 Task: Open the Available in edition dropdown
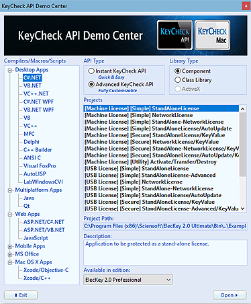(128, 280)
